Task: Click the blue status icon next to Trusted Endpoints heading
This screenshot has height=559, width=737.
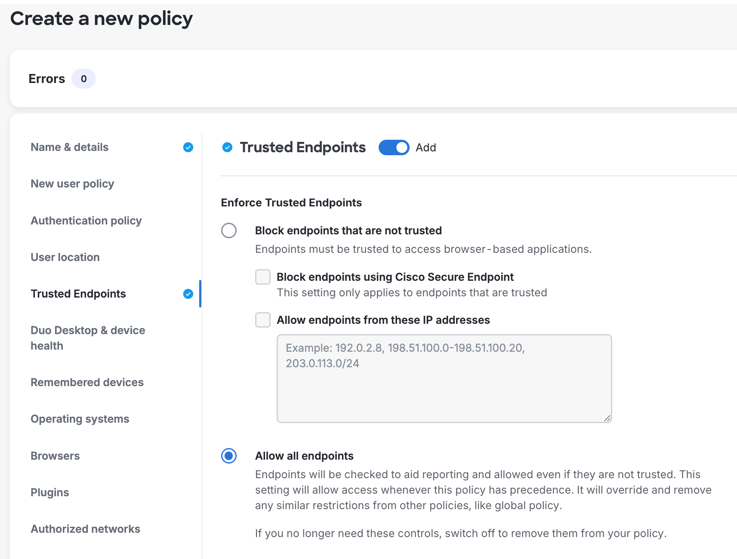Action: 228,147
